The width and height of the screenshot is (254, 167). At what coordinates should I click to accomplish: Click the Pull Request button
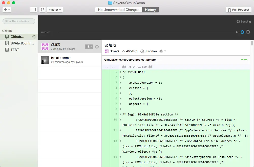pyautogui.click(x=239, y=10)
